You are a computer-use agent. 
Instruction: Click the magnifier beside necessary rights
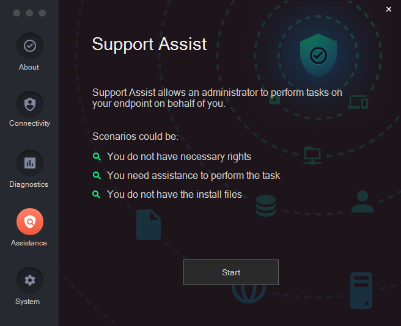click(97, 156)
